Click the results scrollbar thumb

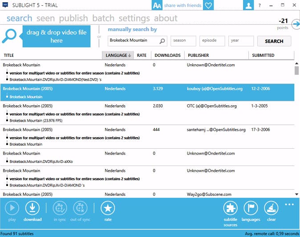coord(296,71)
